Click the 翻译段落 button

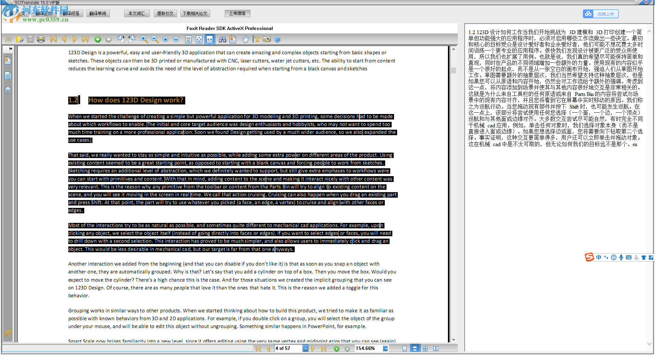[71, 14]
